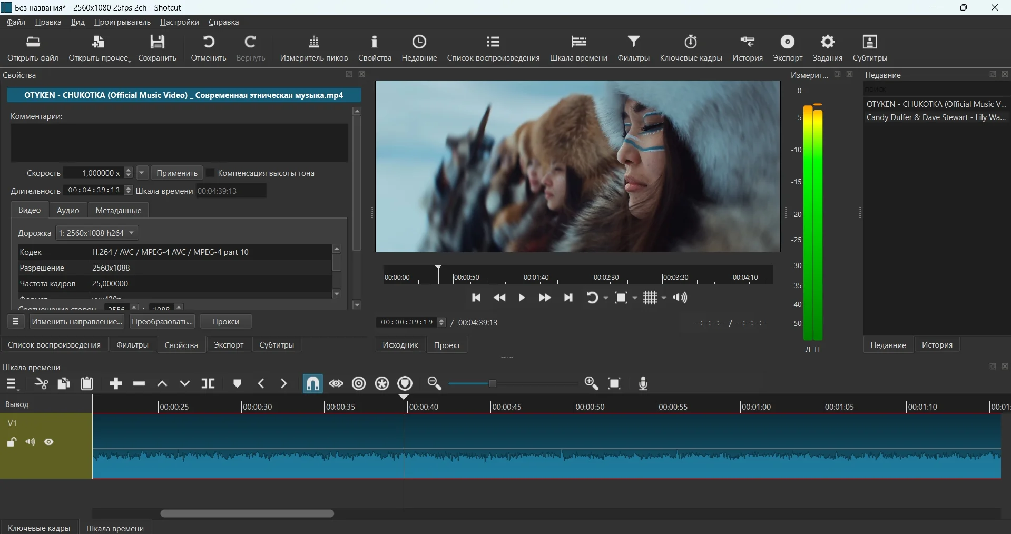Cut clip with scissors icon in timeline

tap(41, 383)
